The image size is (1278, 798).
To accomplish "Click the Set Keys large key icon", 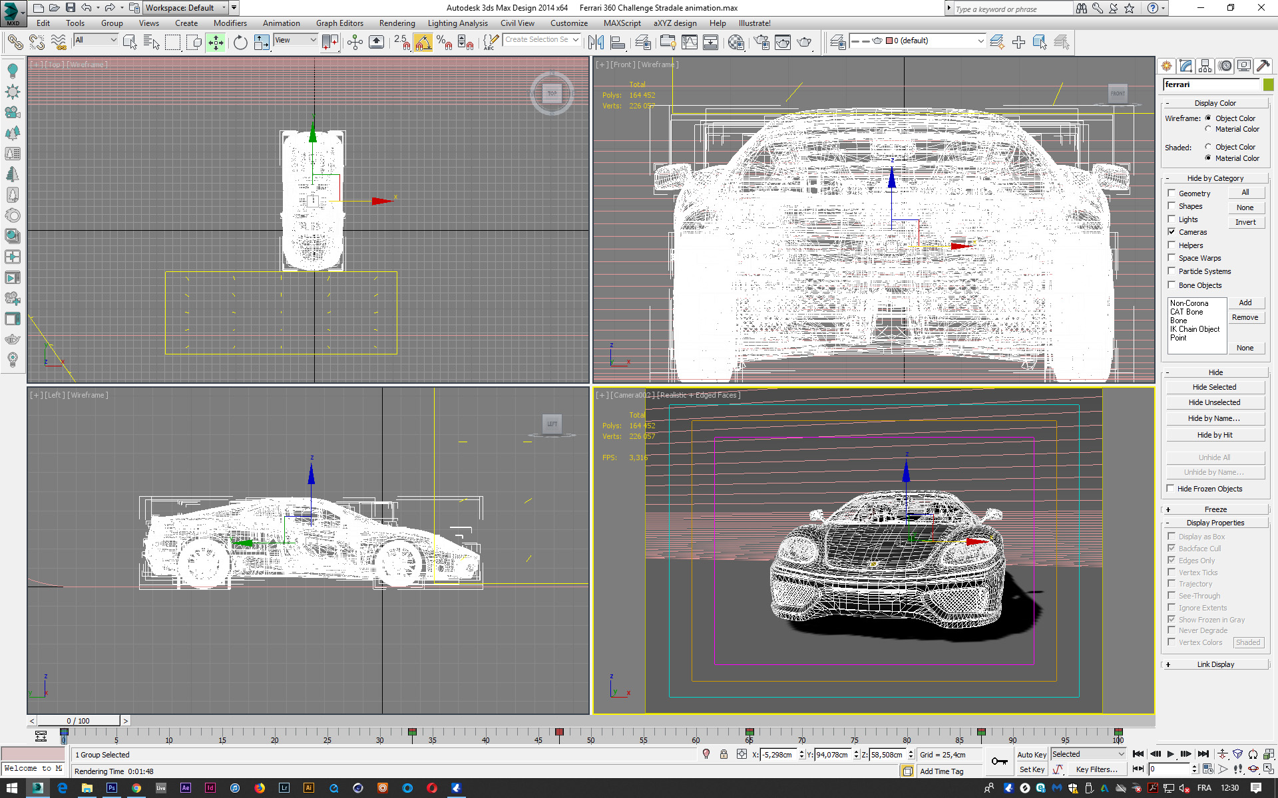I will point(999,761).
